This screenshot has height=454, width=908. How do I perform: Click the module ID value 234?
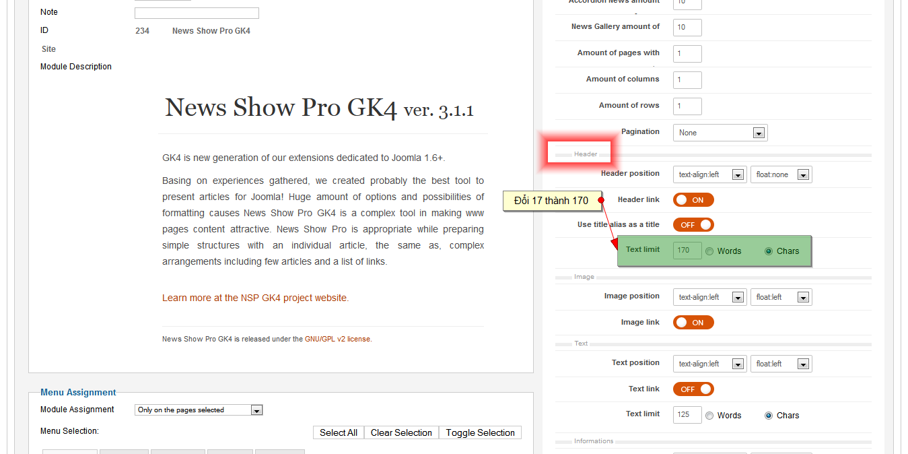pyautogui.click(x=142, y=31)
